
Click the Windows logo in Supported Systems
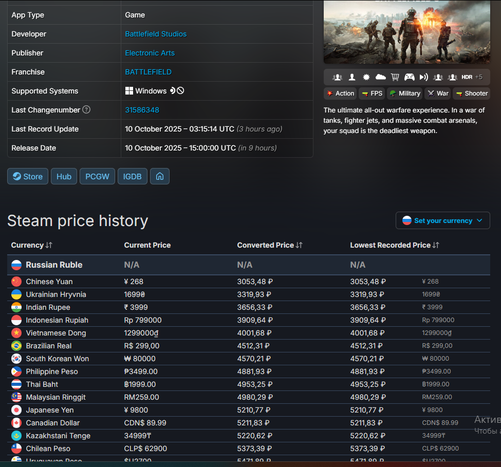[129, 91]
